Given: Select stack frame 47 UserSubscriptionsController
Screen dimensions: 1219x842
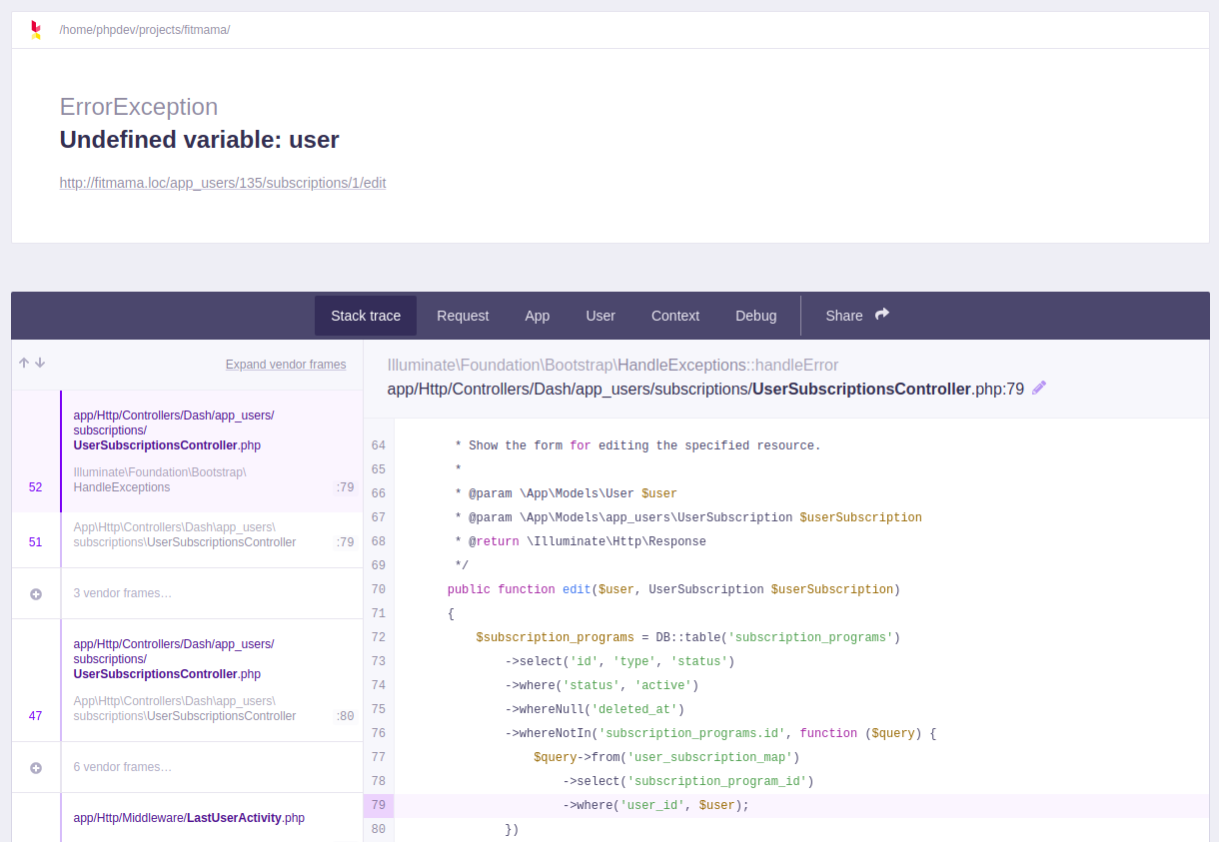Looking at the screenshot, I should (200, 679).
